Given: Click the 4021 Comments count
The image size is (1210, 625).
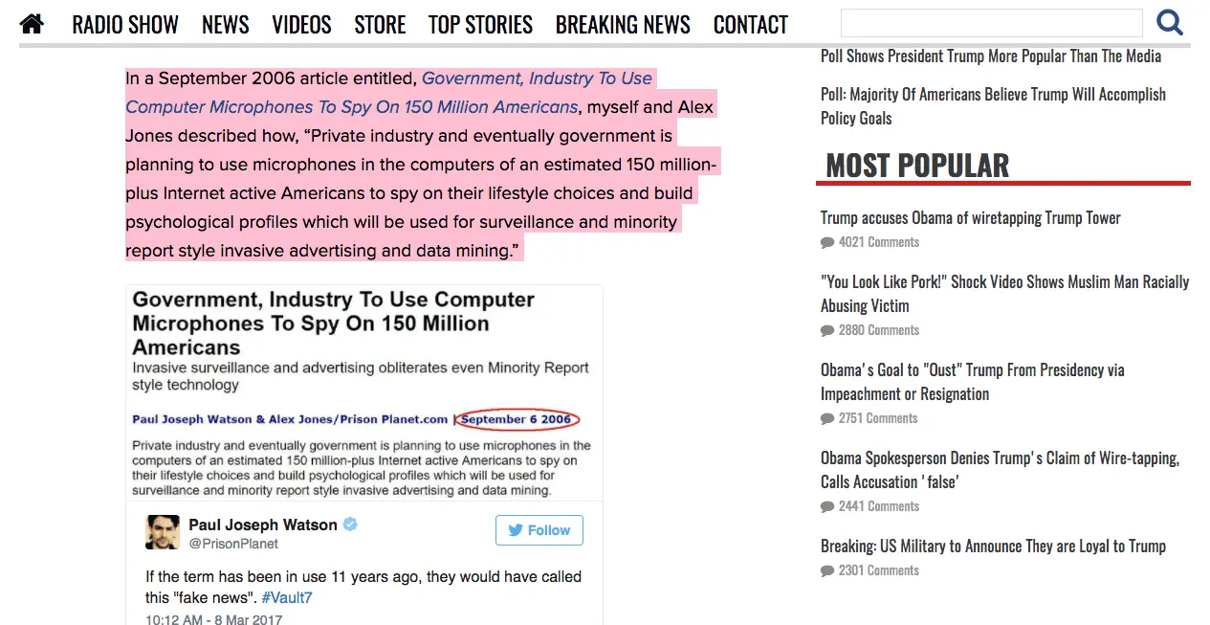Looking at the screenshot, I should click(x=879, y=242).
